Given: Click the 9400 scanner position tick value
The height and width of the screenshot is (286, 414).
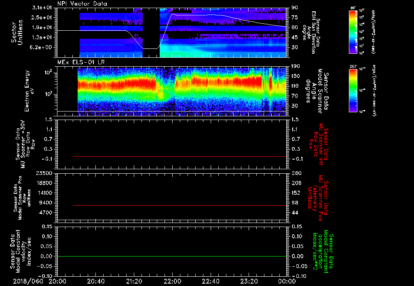Looking at the screenshot, I should (45, 203).
